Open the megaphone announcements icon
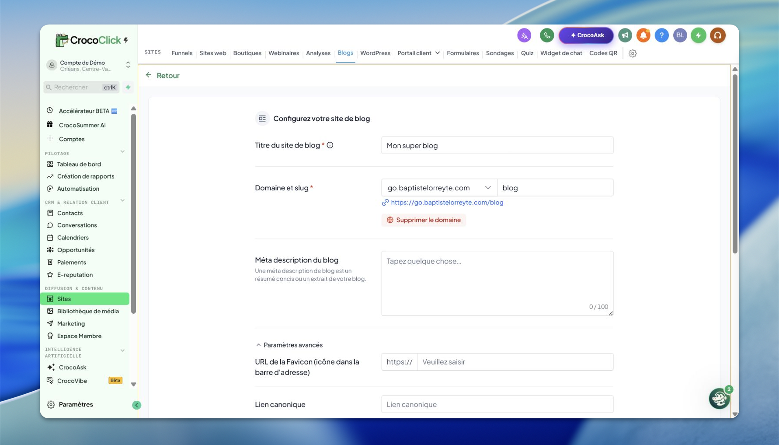 (625, 35)
